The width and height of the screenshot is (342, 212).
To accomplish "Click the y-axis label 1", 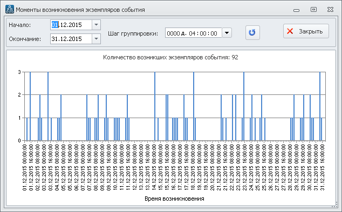I will (x=19, y=118).
